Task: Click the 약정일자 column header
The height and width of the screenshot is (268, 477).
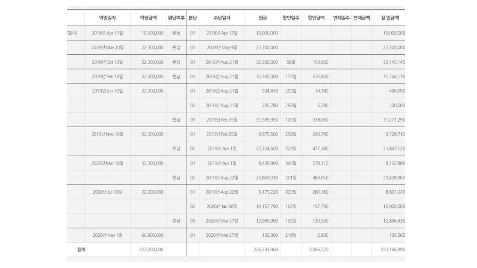Action: pos(107,17)
